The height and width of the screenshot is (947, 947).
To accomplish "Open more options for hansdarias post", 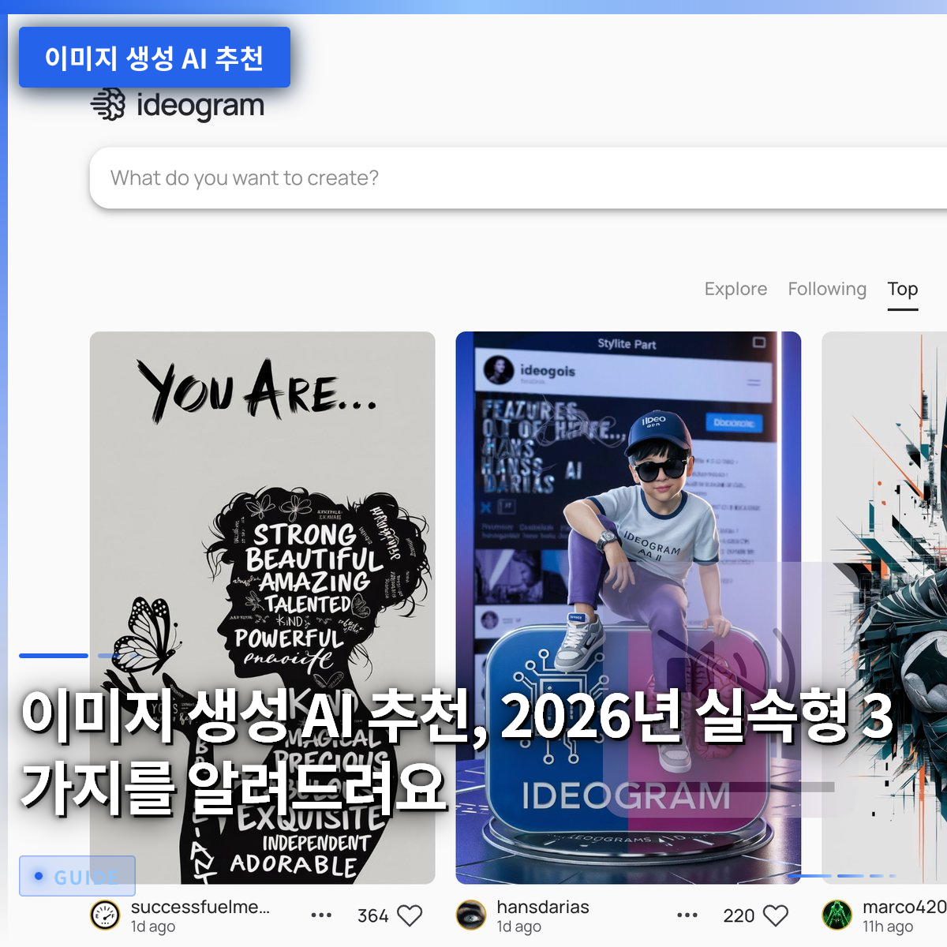I will tap(687, 915).
